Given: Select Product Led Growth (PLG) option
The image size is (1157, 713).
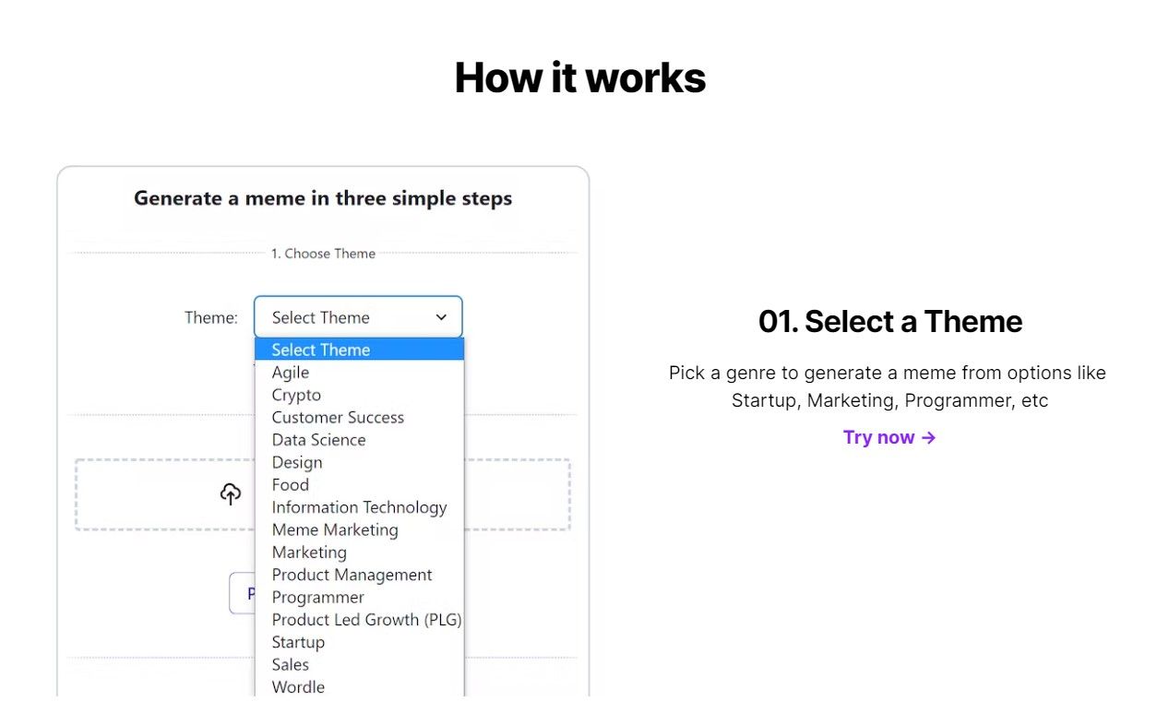Looking at the screenshot, I should pyautogui.click(x=360, y=620).
